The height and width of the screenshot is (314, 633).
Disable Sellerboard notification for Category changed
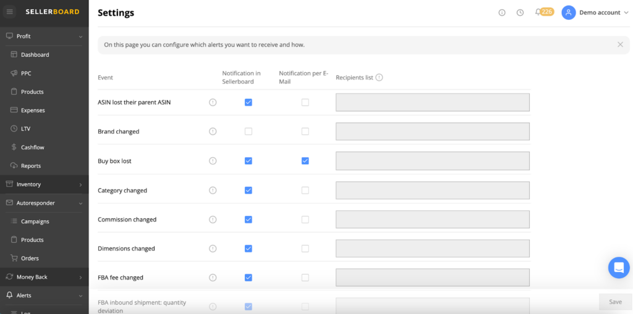pyautogui.click(x=249, y=190)
